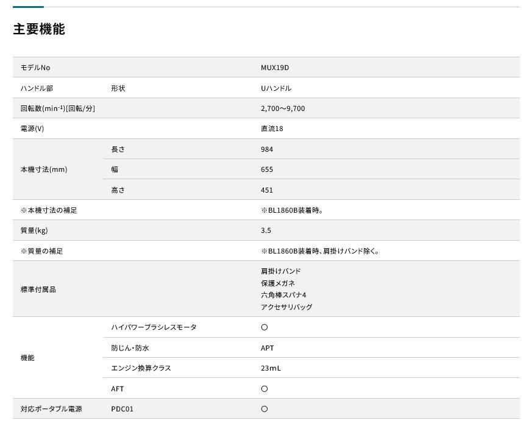Click the AFT feature label
Image resolution: width=529 pixels, height=434 pixels.
(118, 389)
